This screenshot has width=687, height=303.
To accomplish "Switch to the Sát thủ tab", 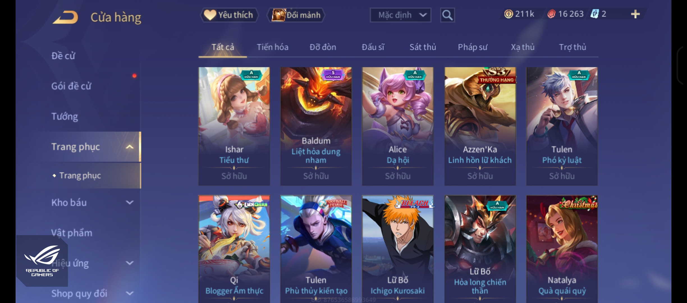I will click(x=423, y=47).
